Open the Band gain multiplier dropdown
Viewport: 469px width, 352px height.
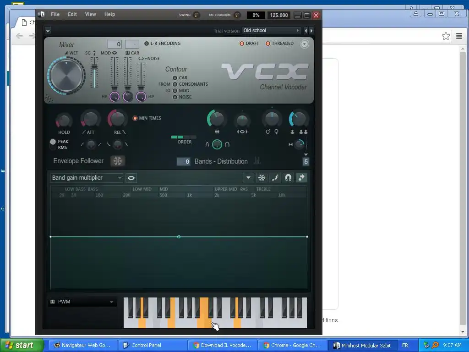click(87, 178)
